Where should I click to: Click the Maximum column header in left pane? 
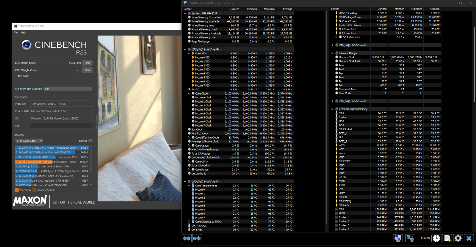pos(269,9)
